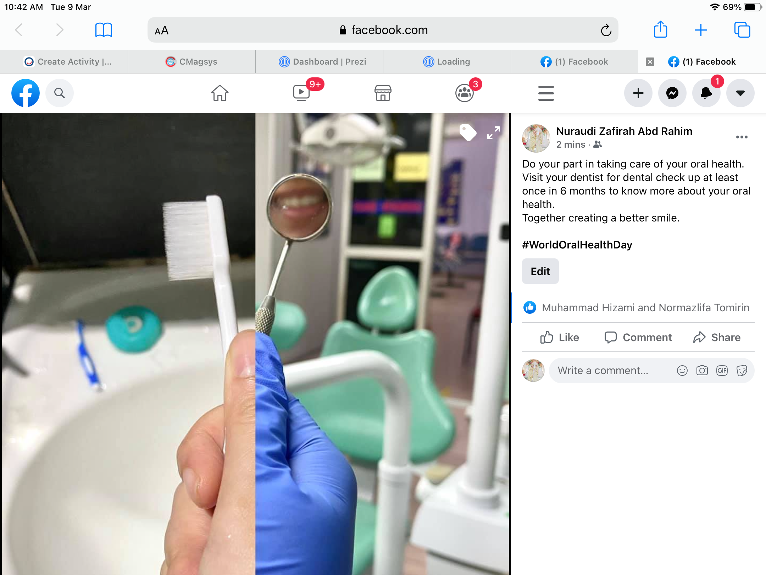The height and width of the screenshot is (575, 766).
Task: Open Facebook Watch videos
Action: [x=301, y=93]
